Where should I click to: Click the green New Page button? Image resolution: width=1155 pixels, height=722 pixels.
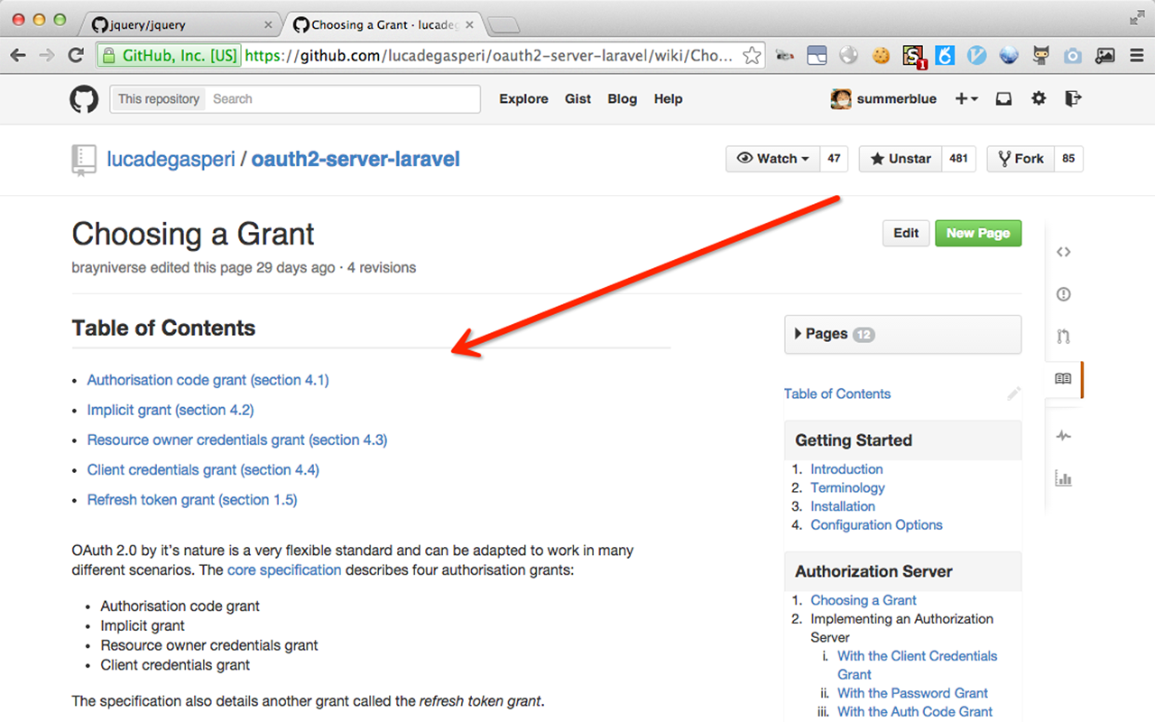coord(978,233)
